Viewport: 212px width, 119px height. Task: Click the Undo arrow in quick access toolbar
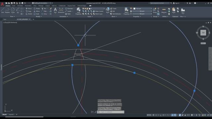click(x=25, y=3)
